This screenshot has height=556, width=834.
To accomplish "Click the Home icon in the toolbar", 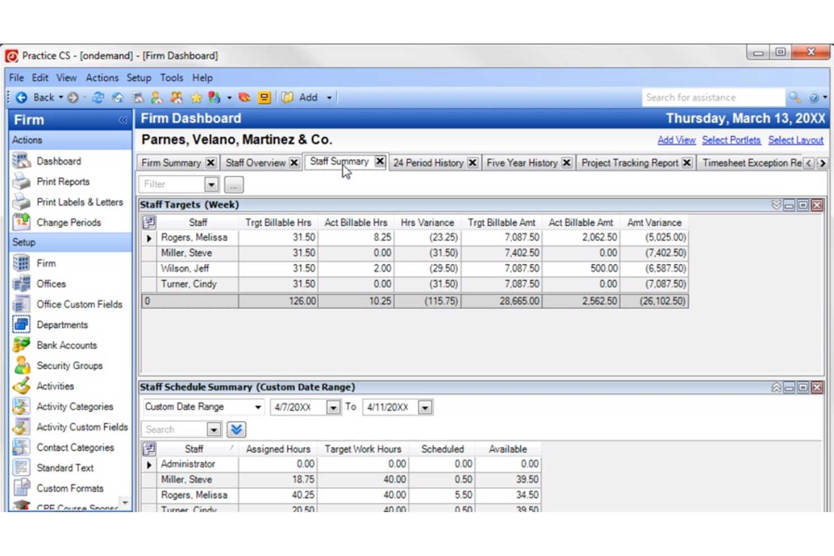I will (x=118, y=97).
